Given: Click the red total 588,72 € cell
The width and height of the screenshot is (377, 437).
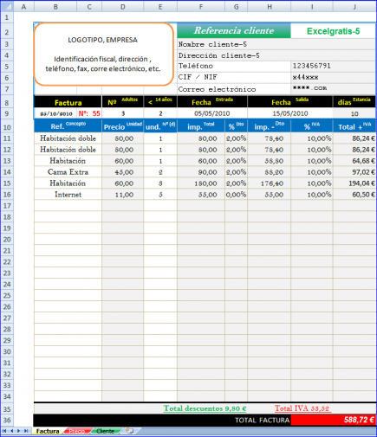Looking at the screenshot, I should (333, 420).
